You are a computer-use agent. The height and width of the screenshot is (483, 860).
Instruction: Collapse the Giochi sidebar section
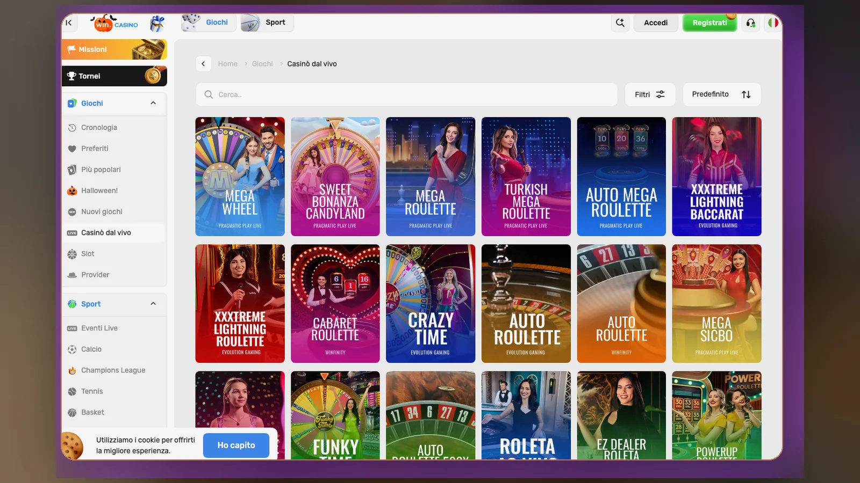pyautogui.click(x=153, y=103)
